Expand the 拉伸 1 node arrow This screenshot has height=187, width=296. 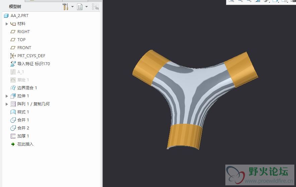pos(7,96)
